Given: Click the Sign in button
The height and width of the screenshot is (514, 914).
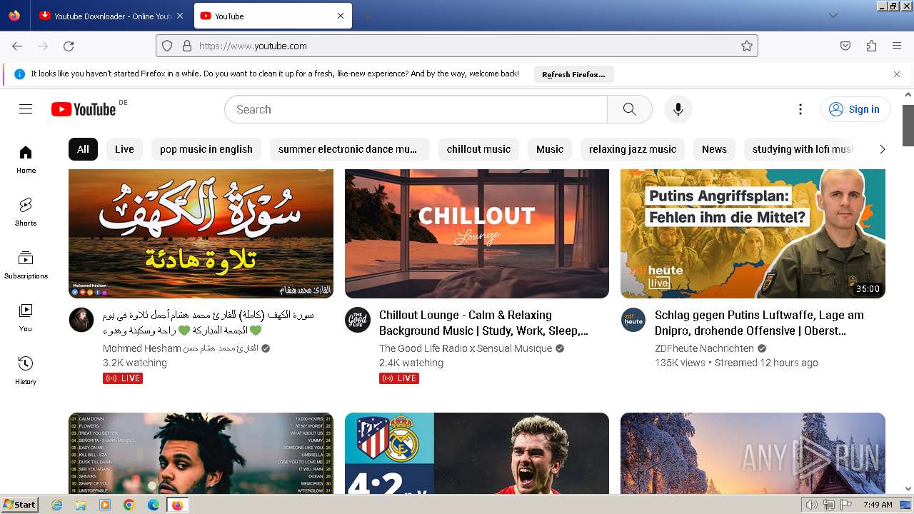Looking at the screenshot, I should pos(855,109).
